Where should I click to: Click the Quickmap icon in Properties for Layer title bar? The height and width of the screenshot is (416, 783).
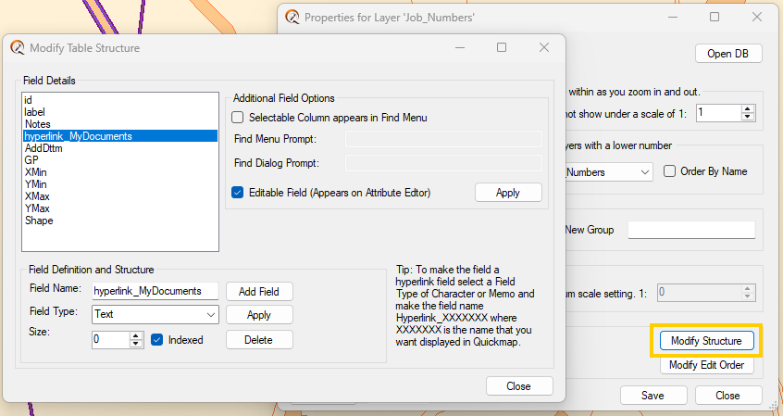coord(292,17)
